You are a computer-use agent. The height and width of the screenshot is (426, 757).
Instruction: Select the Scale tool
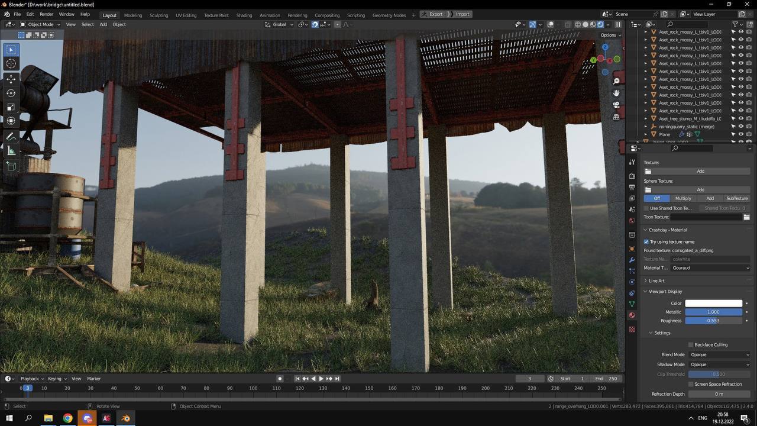(11, 107)
